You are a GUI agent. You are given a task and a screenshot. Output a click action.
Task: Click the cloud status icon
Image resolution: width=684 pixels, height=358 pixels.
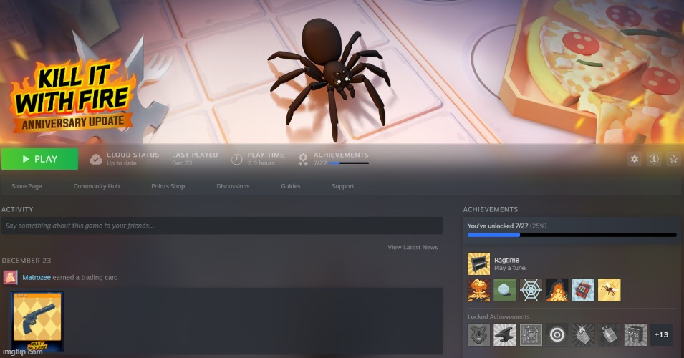[96, 160]
